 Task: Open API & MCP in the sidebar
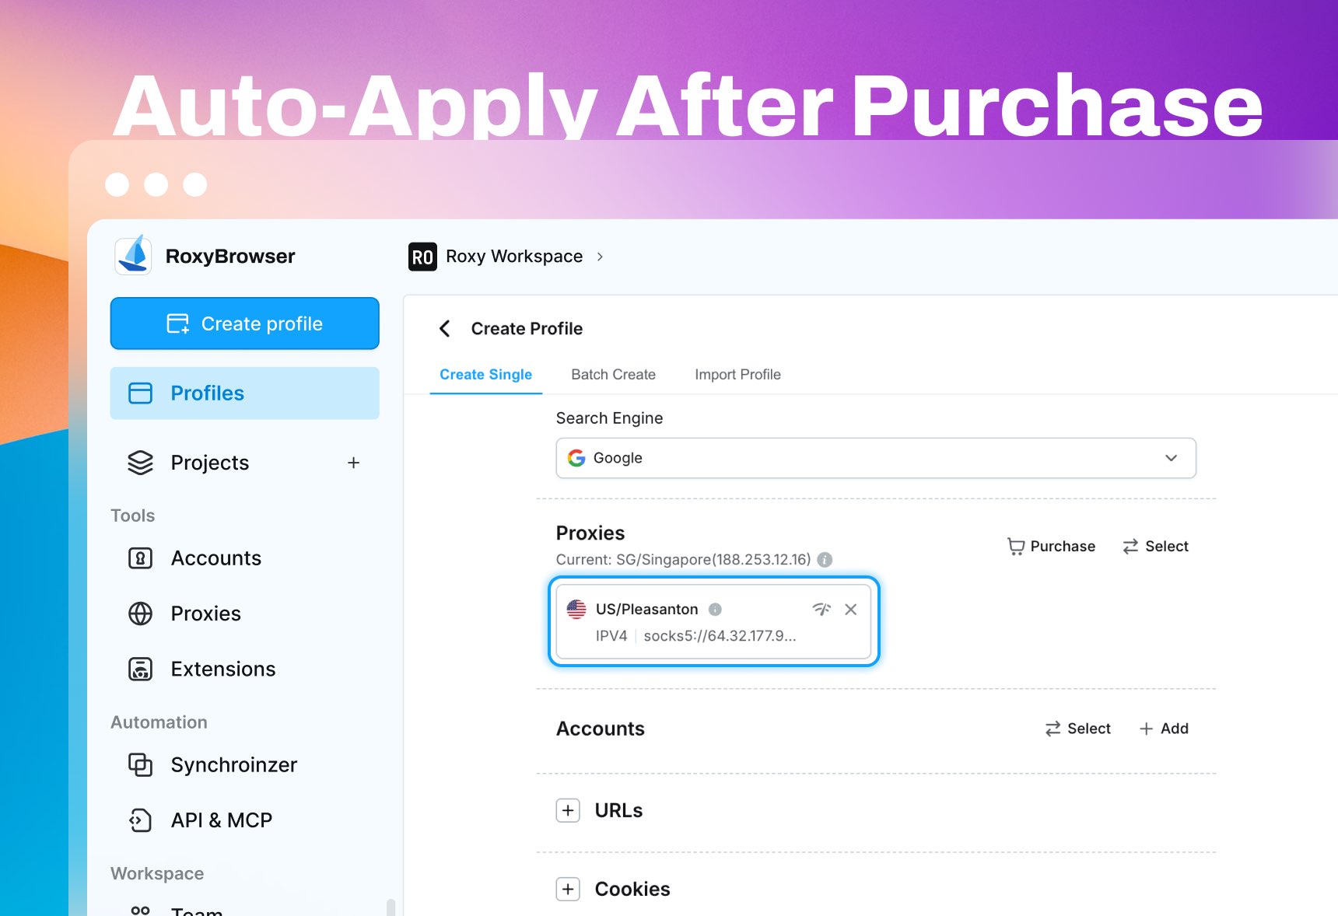[221, 820]
